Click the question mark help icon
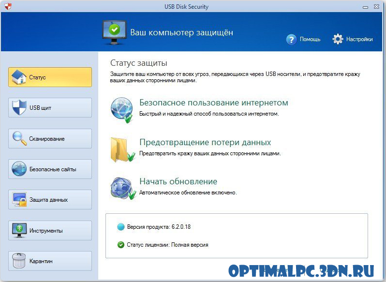This screenshot has height=282, width=386. [x=292, y=39]
